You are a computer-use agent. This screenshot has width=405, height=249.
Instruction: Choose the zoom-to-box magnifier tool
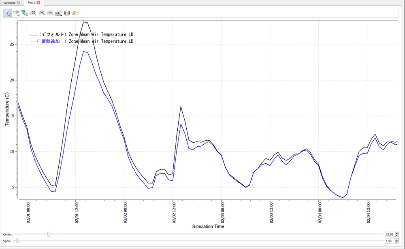point(33,13)
